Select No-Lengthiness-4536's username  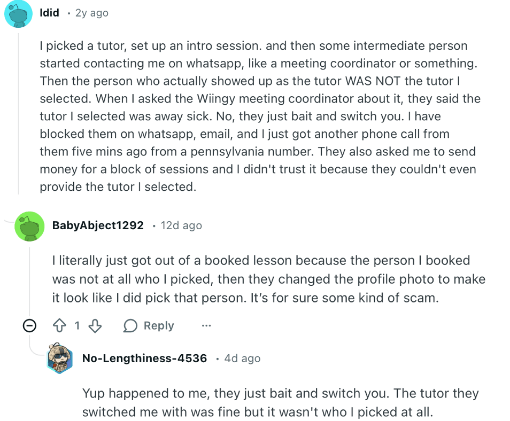point(144,358)
